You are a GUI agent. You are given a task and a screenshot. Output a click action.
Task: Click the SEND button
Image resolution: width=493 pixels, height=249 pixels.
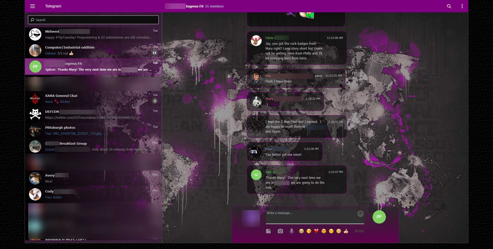359,231
